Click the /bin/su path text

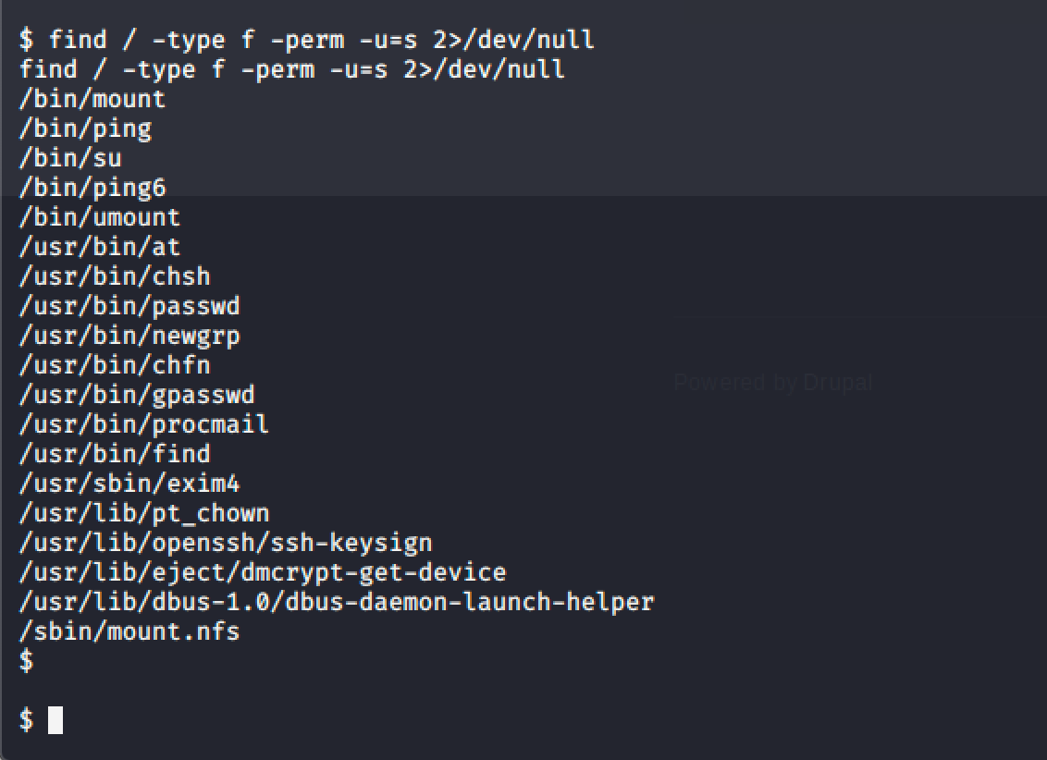tap(70, 158)
